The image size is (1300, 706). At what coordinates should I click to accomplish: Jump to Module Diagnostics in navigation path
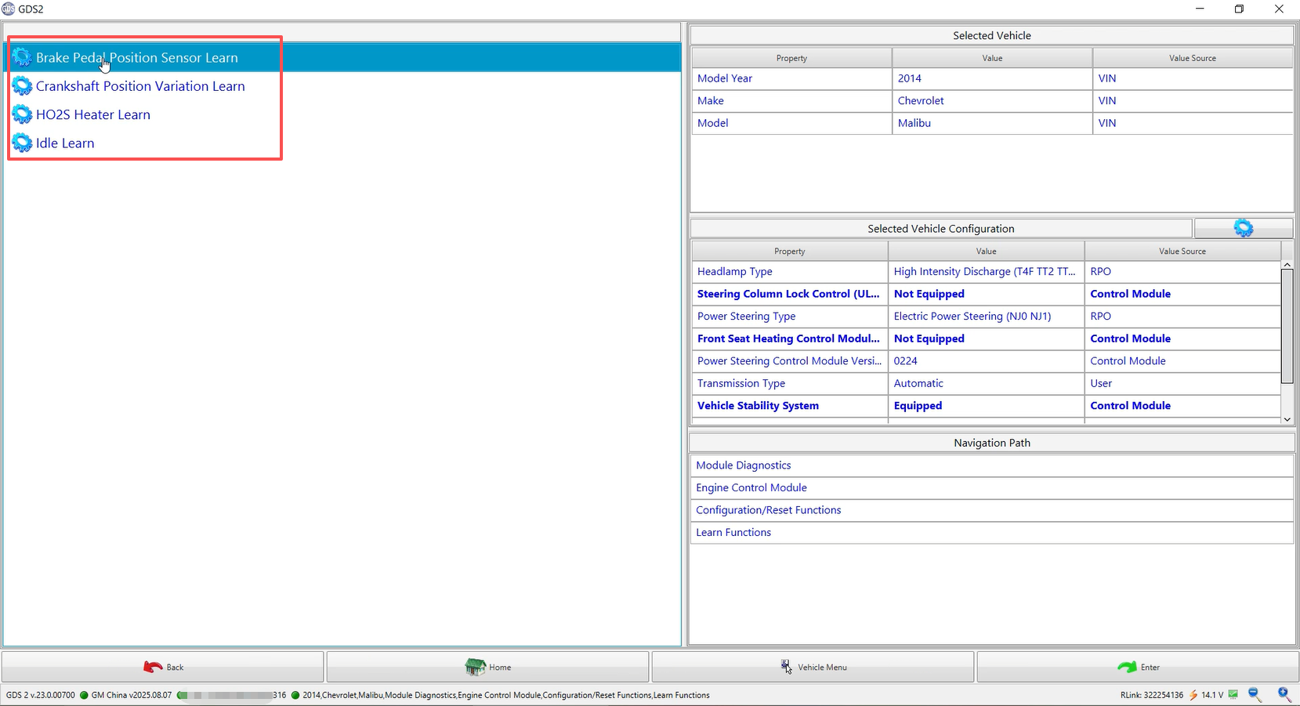point(744,465)
